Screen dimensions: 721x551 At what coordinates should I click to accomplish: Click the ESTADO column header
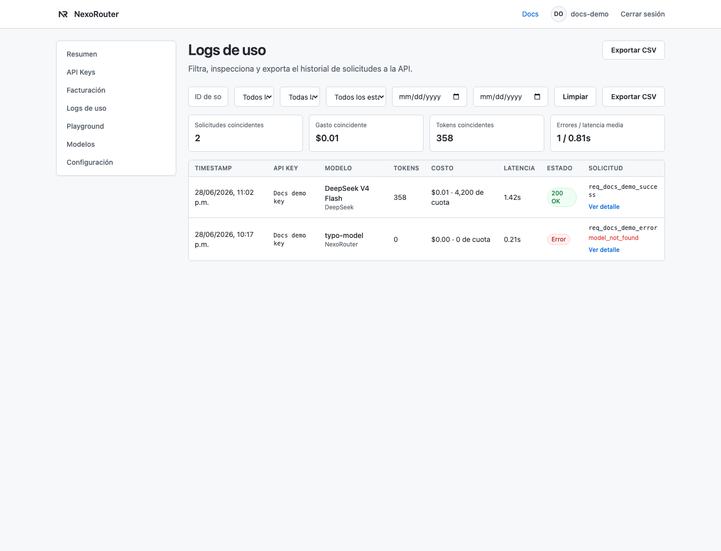click(x=559, y=168)
